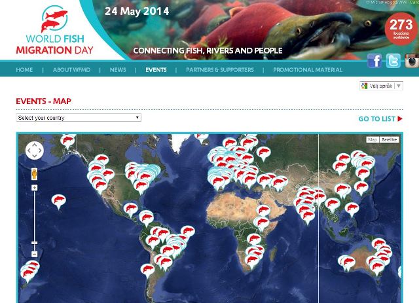
Task: Expand the Välj språk language selector
Action: (x=381, y=86)
